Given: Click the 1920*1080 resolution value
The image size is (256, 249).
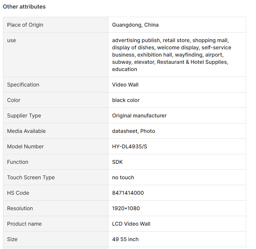Looking at the screenshot, I should tap(126, 209).
